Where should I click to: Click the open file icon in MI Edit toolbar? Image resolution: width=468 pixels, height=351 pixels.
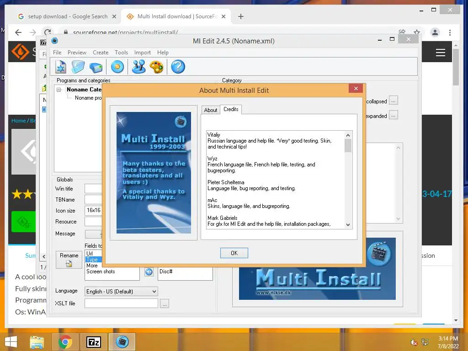pos(78,67)
